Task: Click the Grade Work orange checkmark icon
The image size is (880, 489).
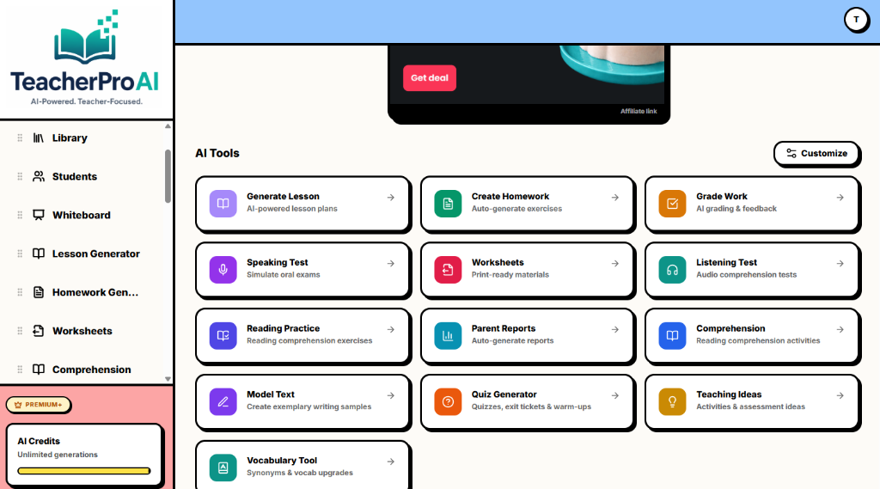Action: tap(672, 203)
